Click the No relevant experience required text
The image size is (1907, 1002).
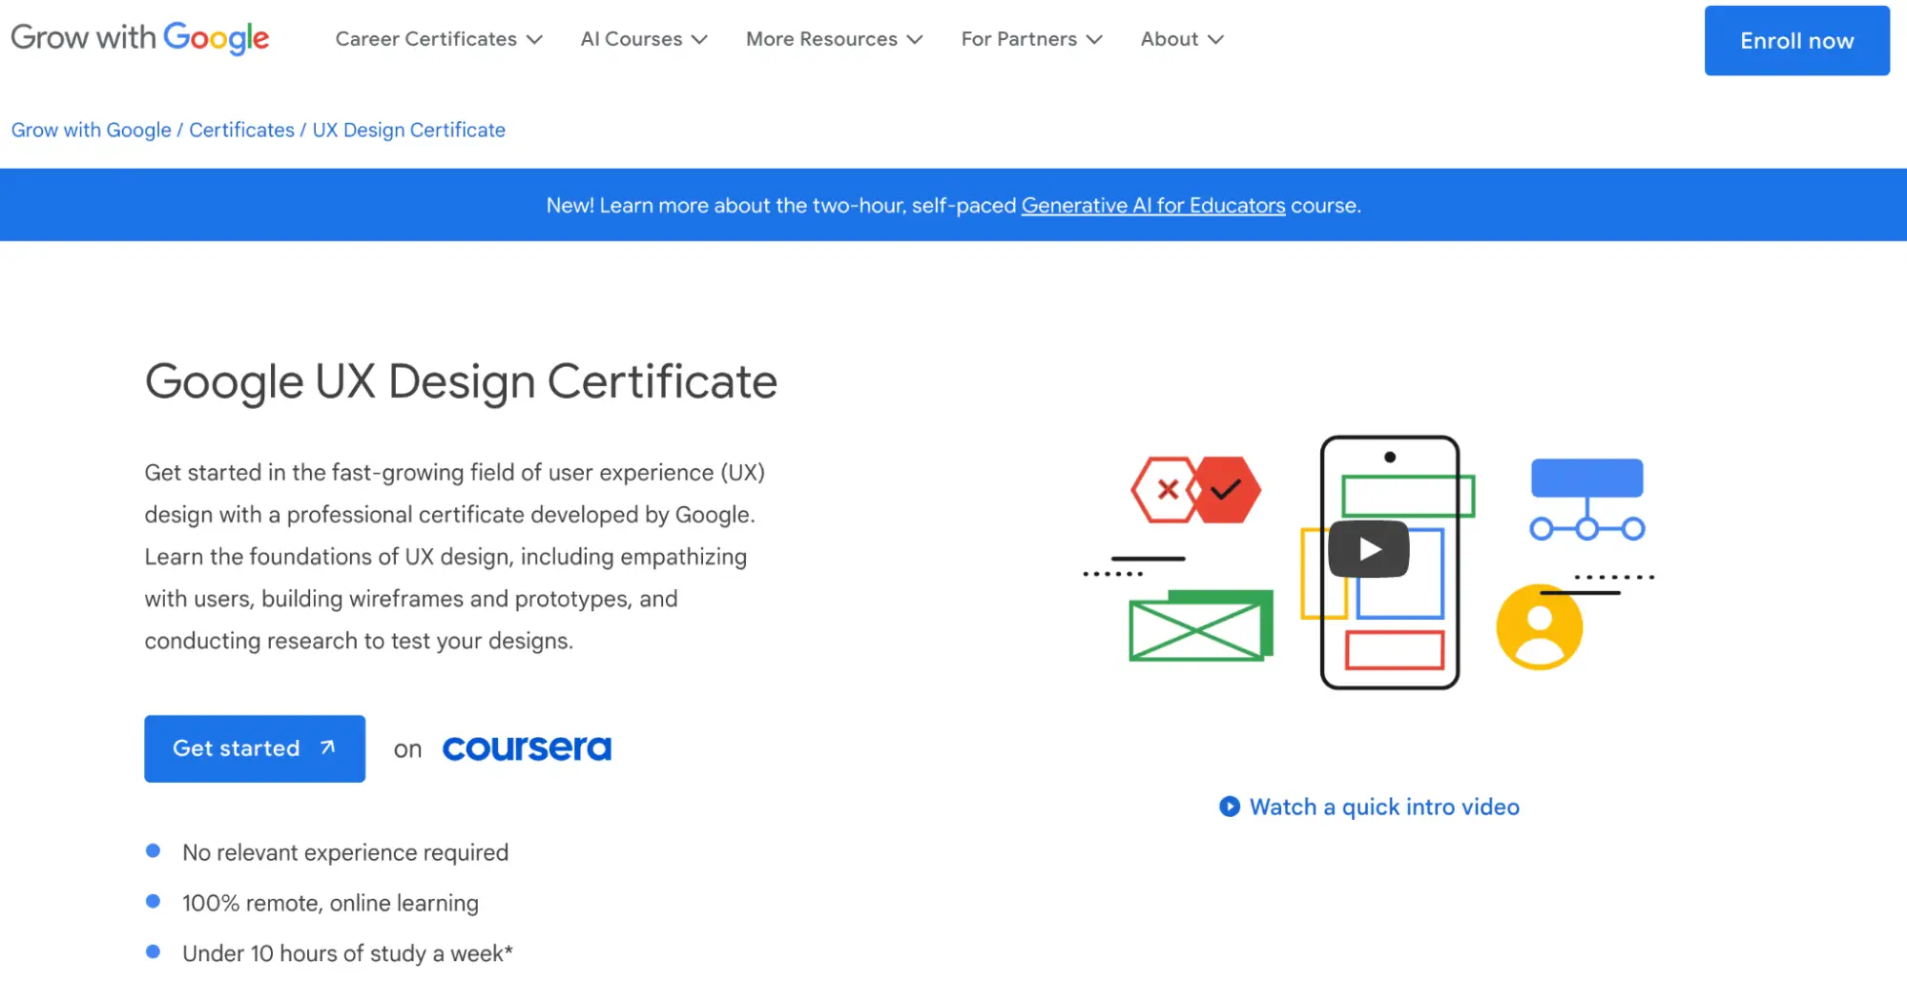[x=345, y=852]
